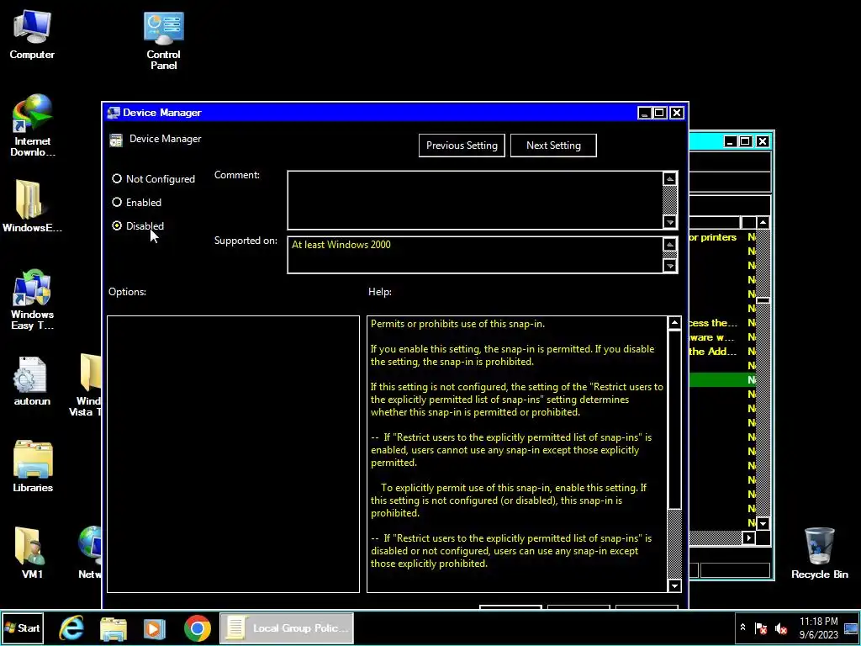Choose the Enabled radio option
Screen dimensions: 861x646
[137, 203]
